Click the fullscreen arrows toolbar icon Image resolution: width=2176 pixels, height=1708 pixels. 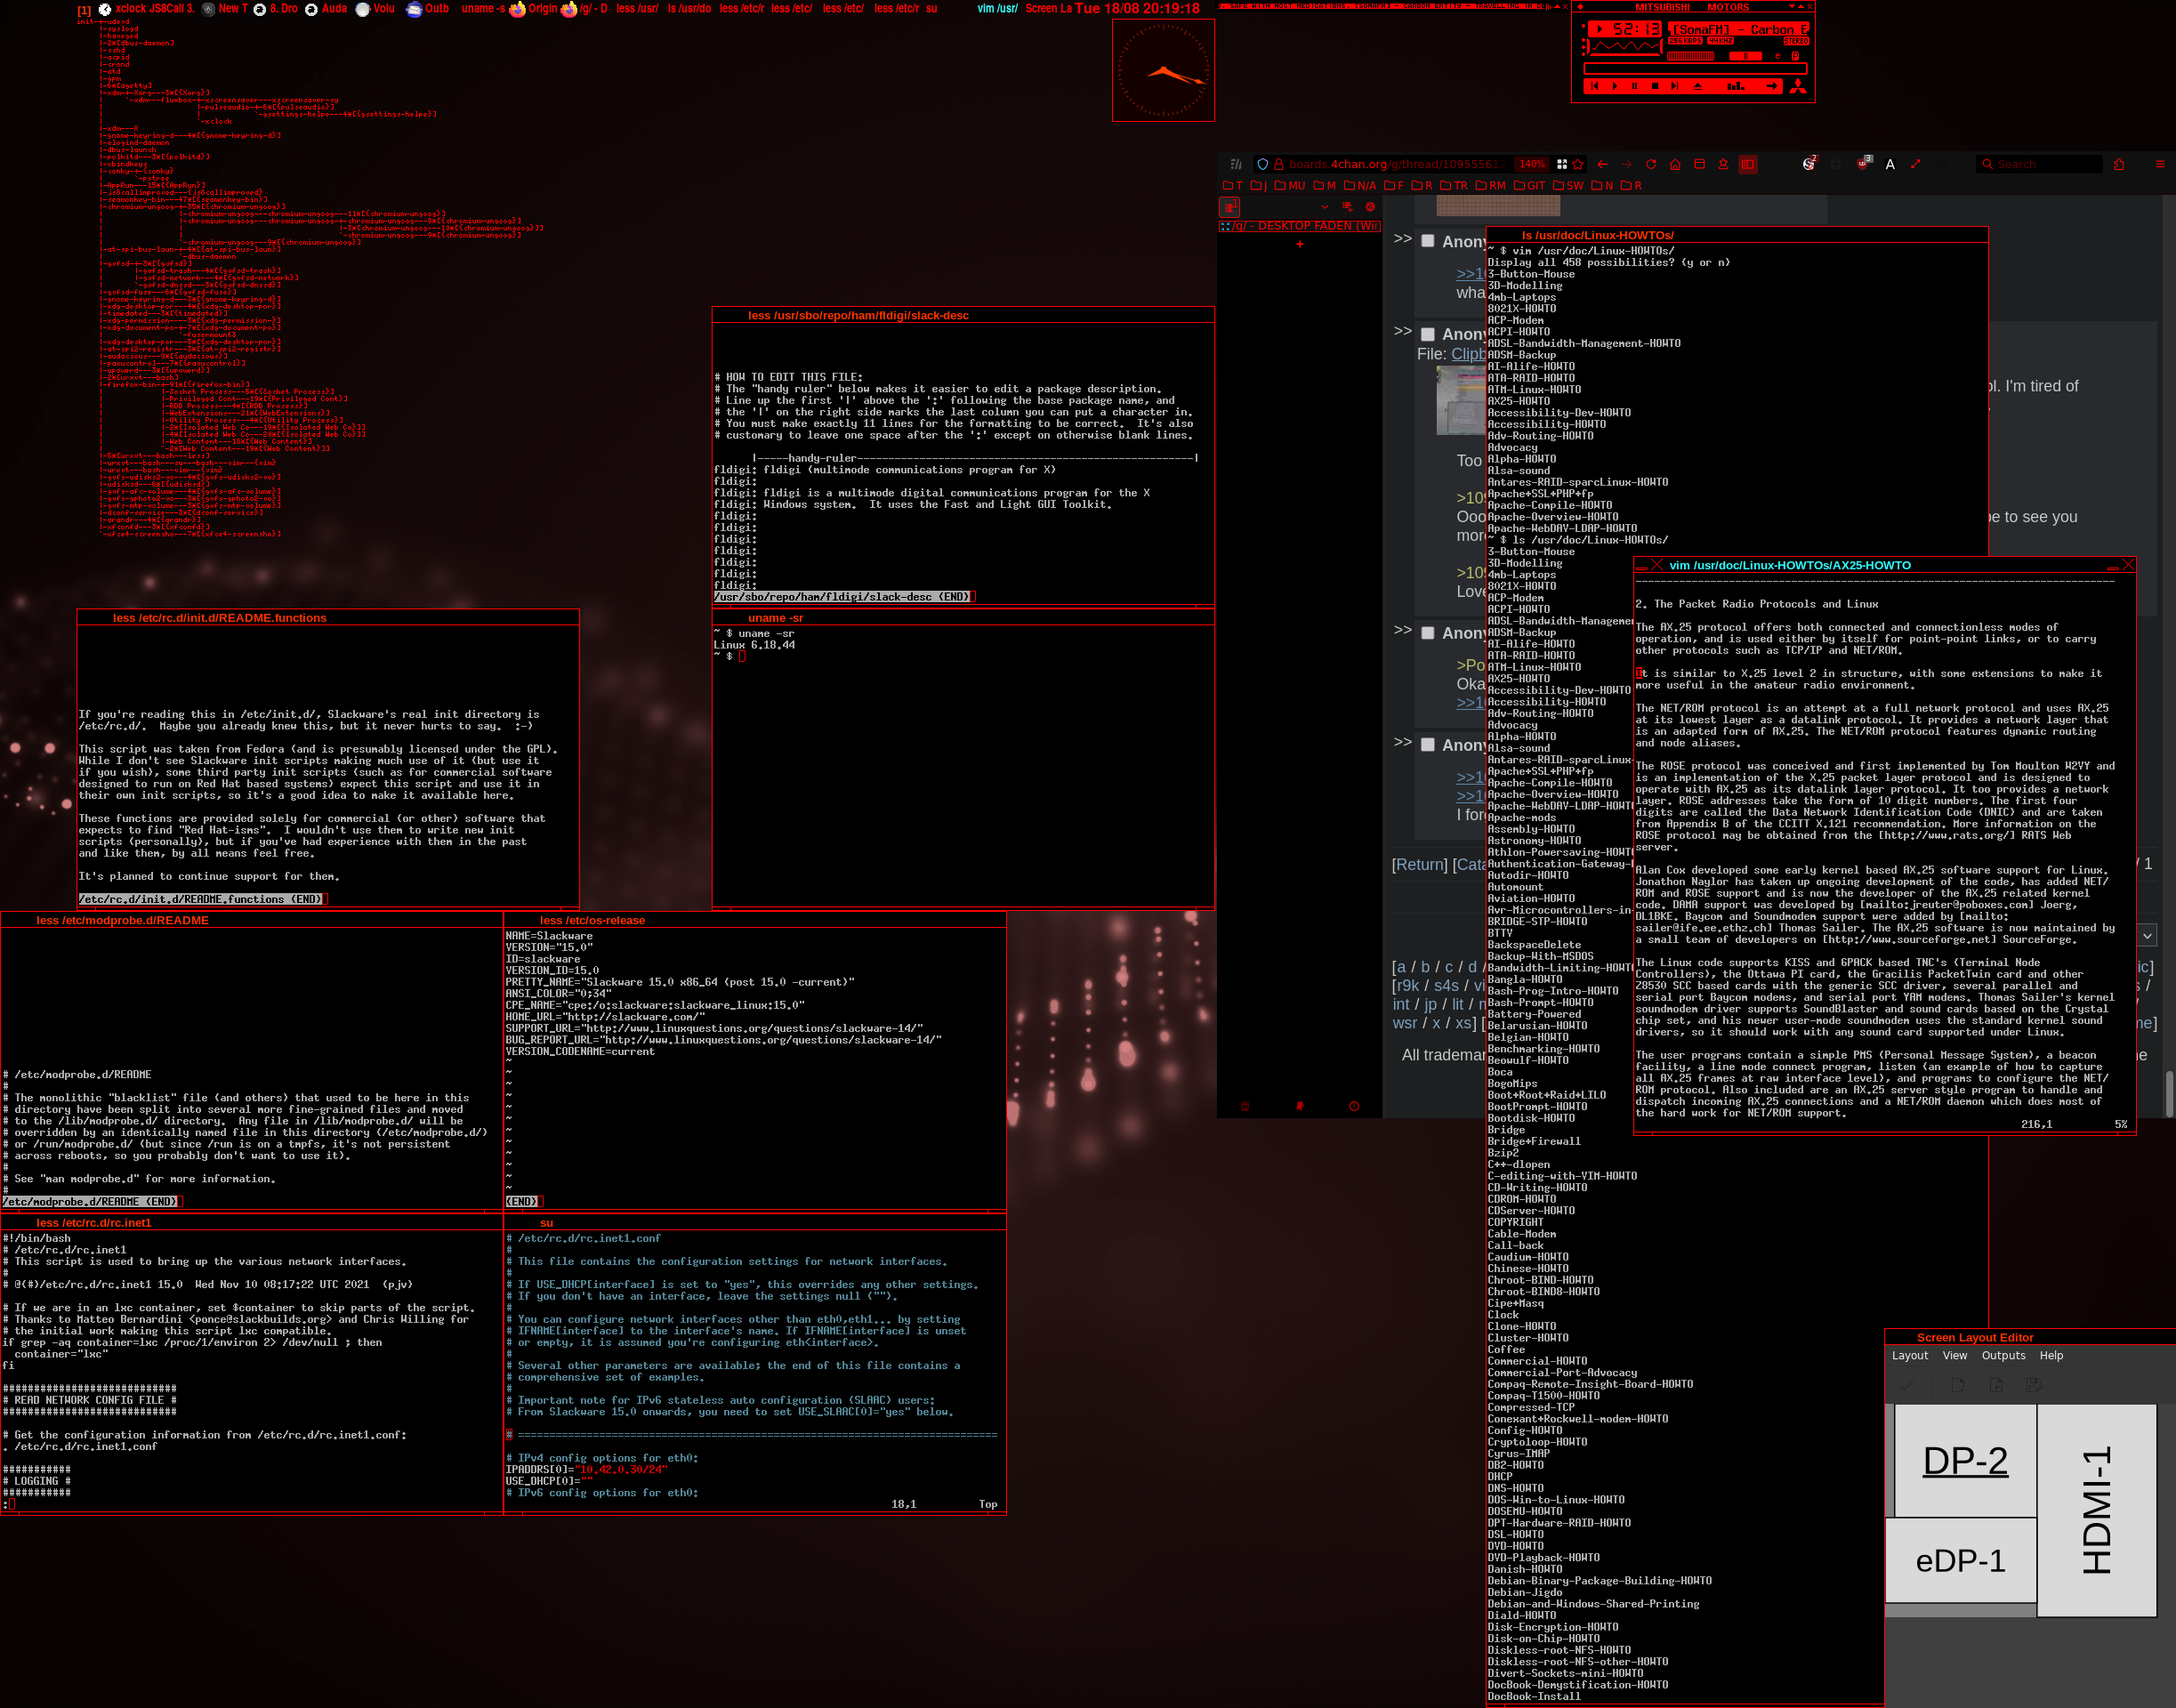(1915, 164)
